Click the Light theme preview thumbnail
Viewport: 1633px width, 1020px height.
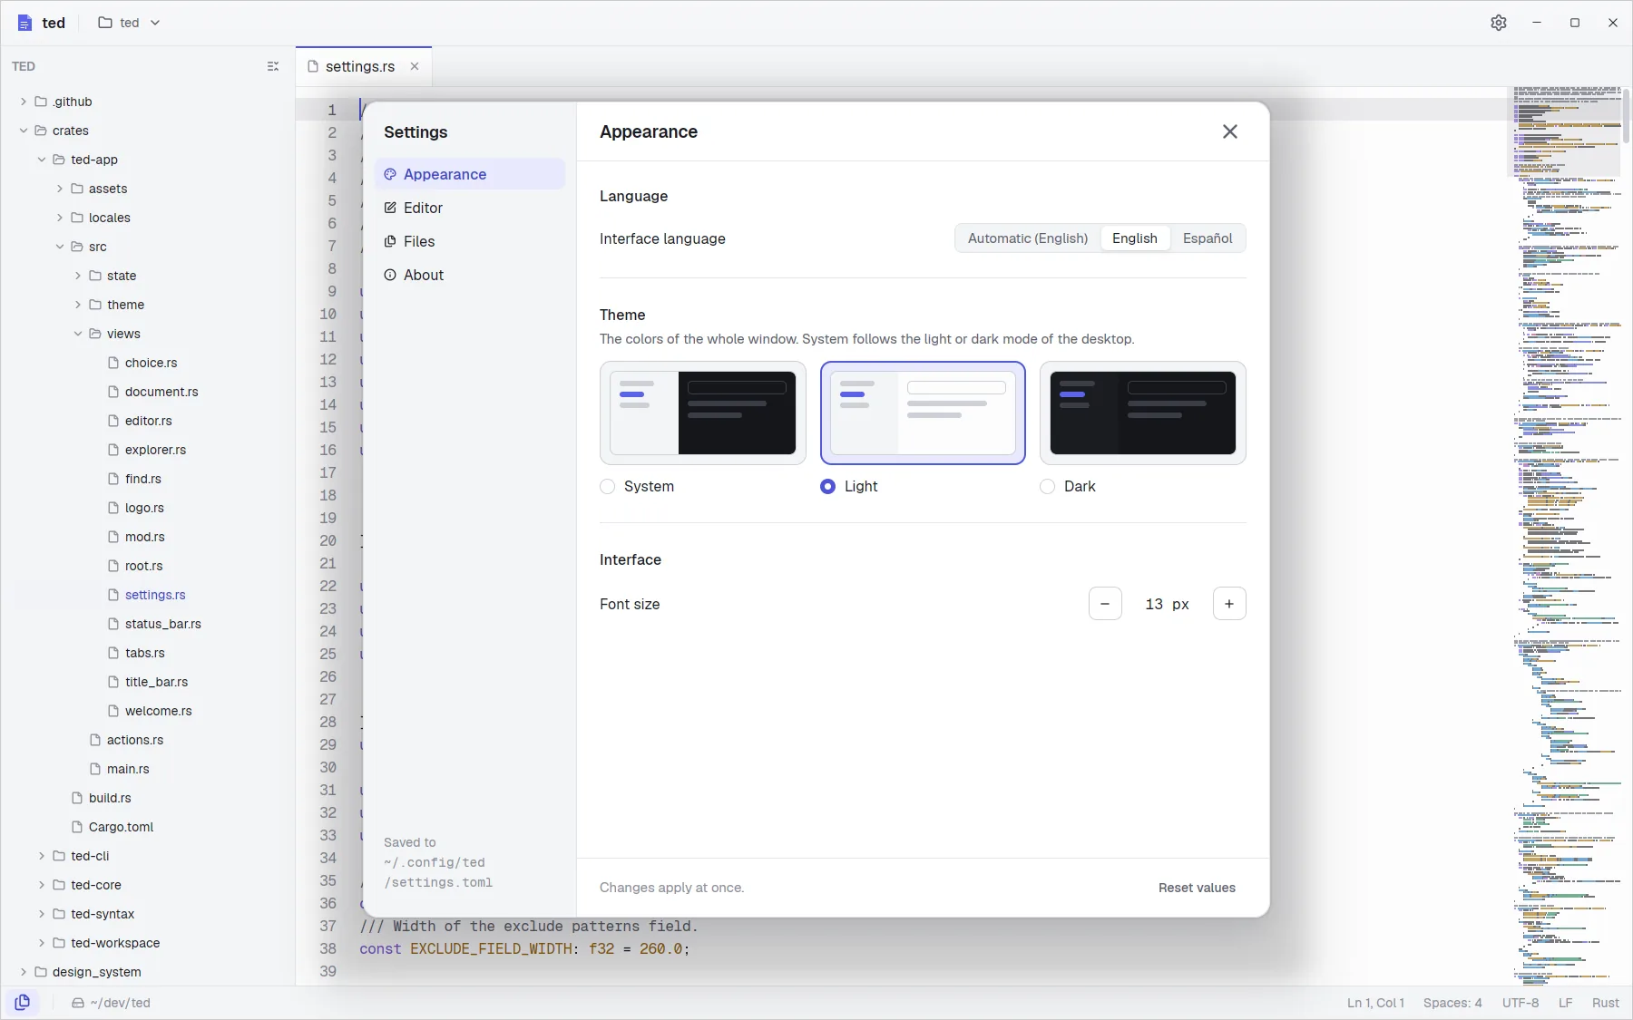click(x=923, y=413)
